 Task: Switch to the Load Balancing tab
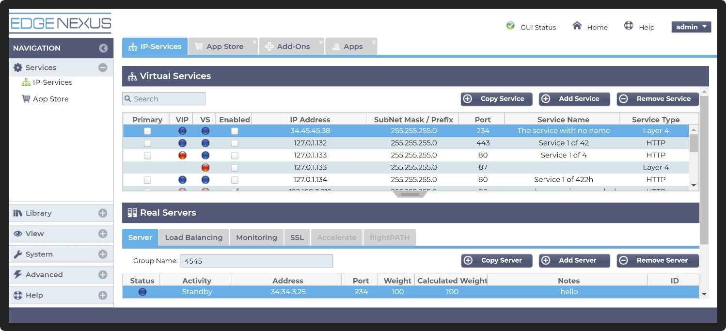[x=193, y=237]
